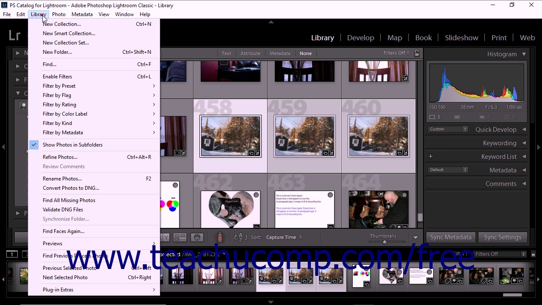542x305 pixels.
Task: Choose Convert Photos to DNG
Action: point(95,188)
